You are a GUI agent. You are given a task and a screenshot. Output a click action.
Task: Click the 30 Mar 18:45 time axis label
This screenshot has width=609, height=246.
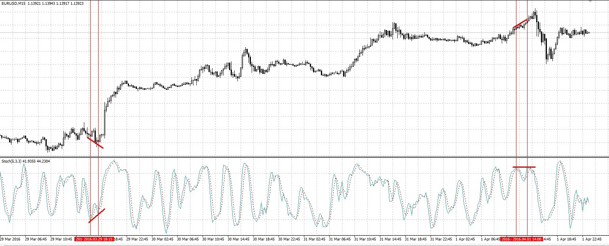point(264,239)
